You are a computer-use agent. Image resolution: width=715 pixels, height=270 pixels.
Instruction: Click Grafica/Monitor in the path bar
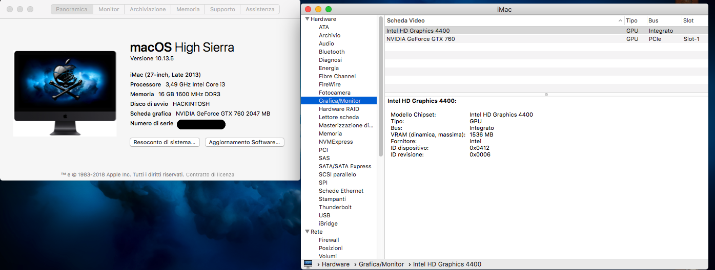pos(381,264)
